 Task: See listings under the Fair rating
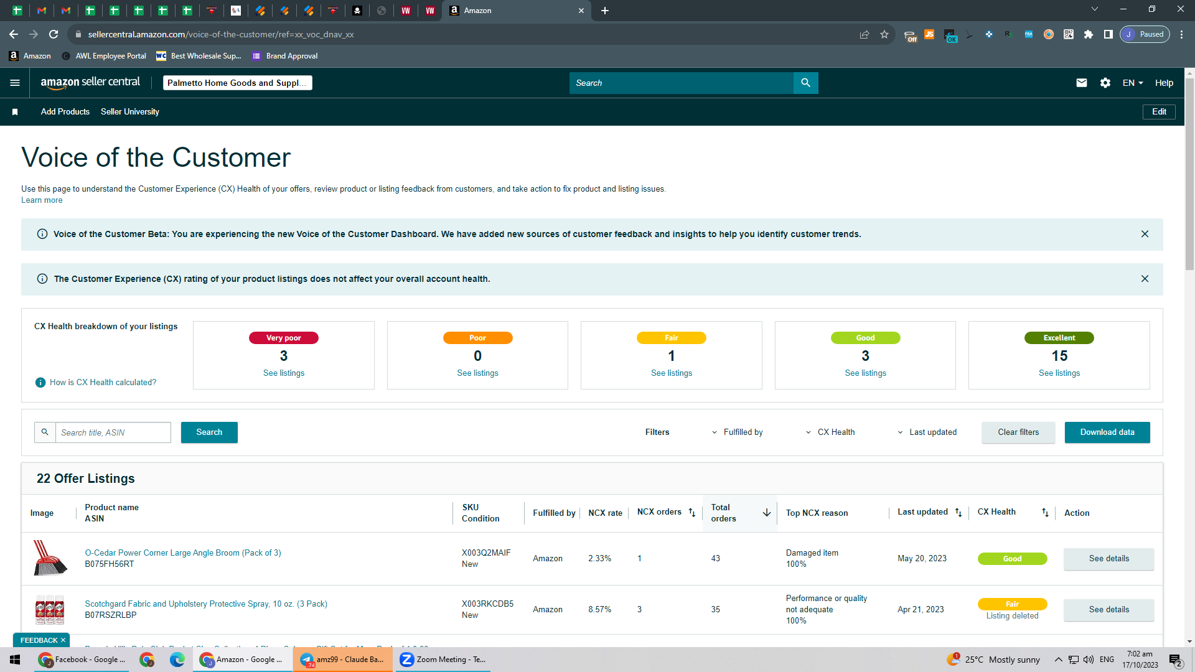(x=672, y=373)
